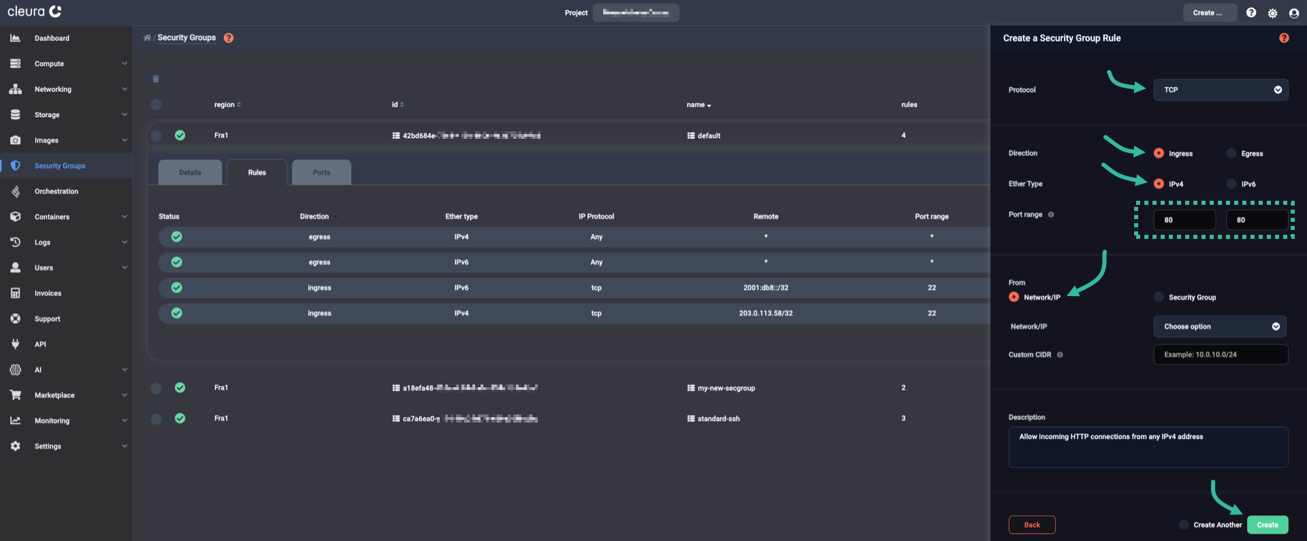The height and width of the screenshot is (541, 1307).
Task: Click the Monitoring graph icon
Action: (x=15, y=421)
